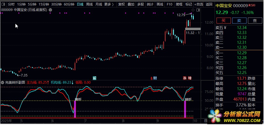
Task: Switch to the 5分钟 period tab
Action: (x=32, y=4)
